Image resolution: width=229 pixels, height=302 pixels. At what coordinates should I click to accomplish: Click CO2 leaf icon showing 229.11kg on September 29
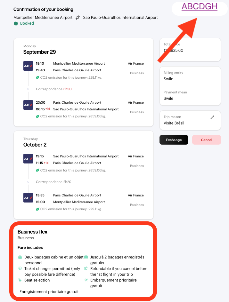point(37,77)
